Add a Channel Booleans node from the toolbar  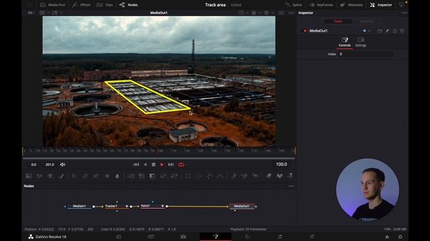pos(142,175)
